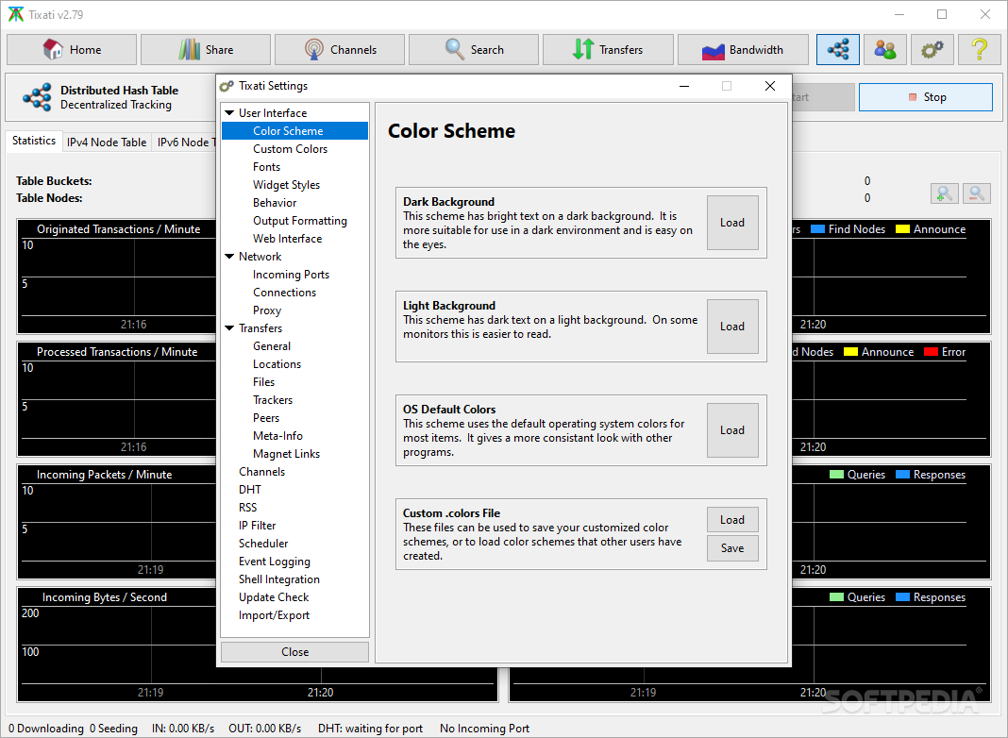Select Widget Styles in the settings tree
This screenshot has width=1008, height=738.
[x=286, y=185]
